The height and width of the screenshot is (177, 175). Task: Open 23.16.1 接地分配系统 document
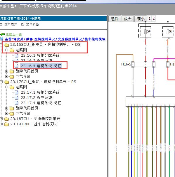[x=40, y=55]
